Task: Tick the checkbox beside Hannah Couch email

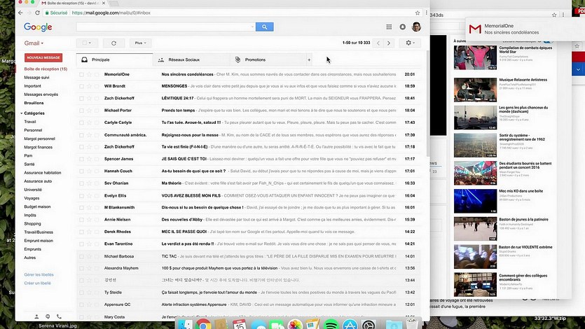Action: (82, 171)
